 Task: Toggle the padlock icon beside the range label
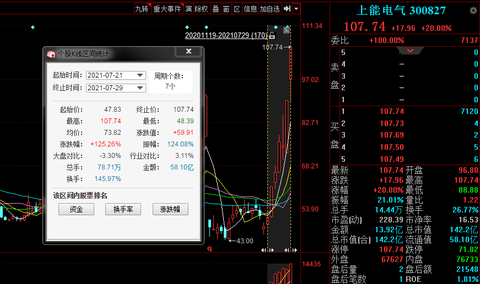[x=272, y=36]
